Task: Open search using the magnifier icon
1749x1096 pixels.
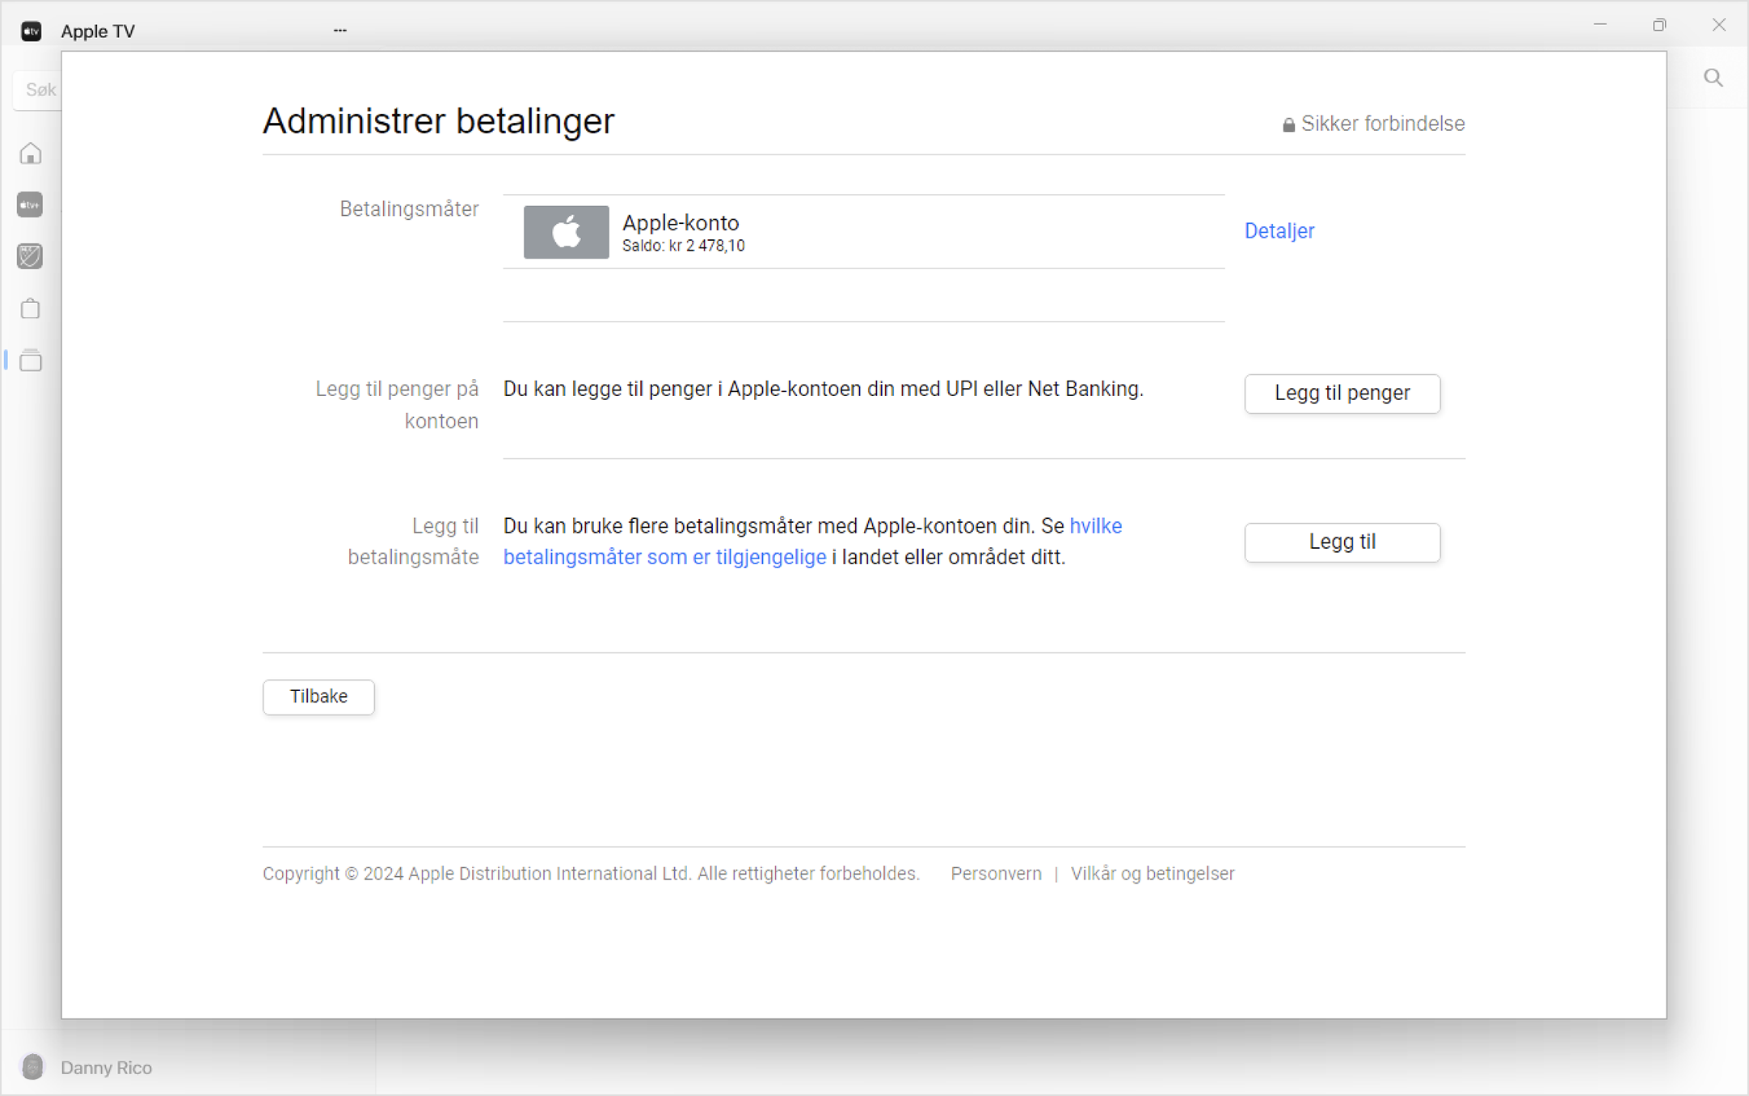Action: click(x=1713, y=78)
